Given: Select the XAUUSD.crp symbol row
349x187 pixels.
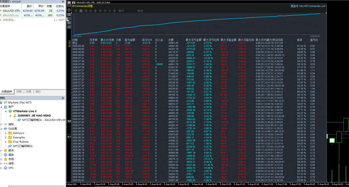Looking at the screenshot, I should (33, 15).
